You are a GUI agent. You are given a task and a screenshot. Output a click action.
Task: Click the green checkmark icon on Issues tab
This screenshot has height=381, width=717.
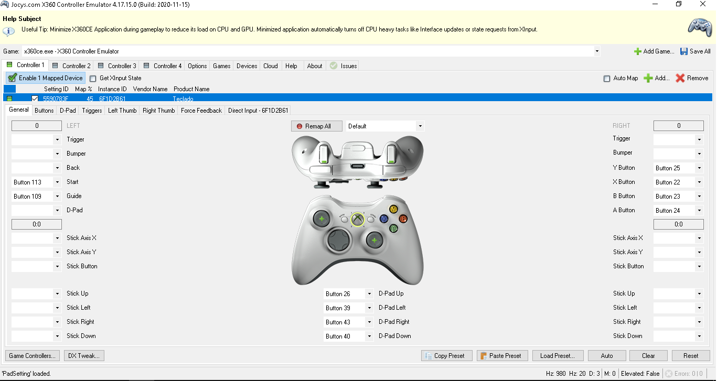point(334,66)
